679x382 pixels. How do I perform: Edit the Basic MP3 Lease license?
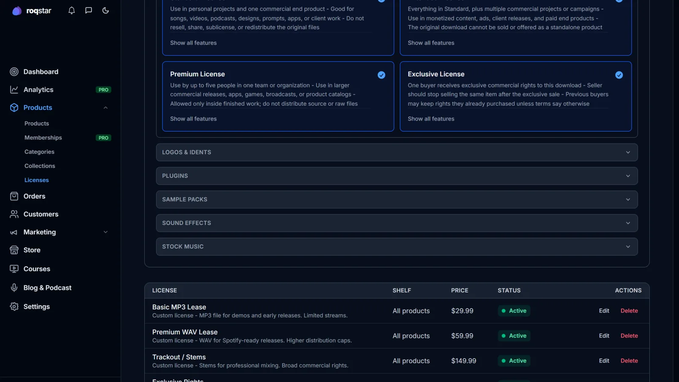click(604, 311)
